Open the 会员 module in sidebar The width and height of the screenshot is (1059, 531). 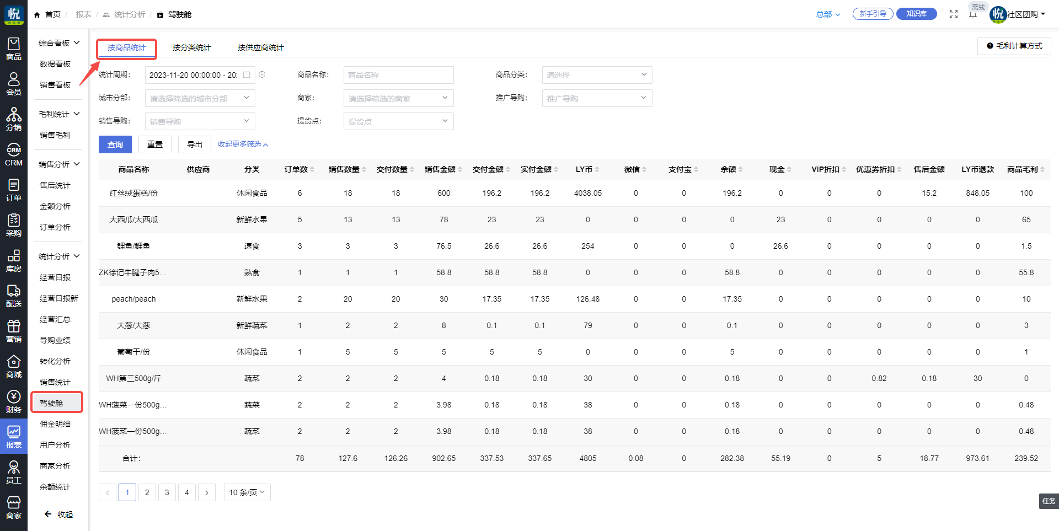coord(14,84)
